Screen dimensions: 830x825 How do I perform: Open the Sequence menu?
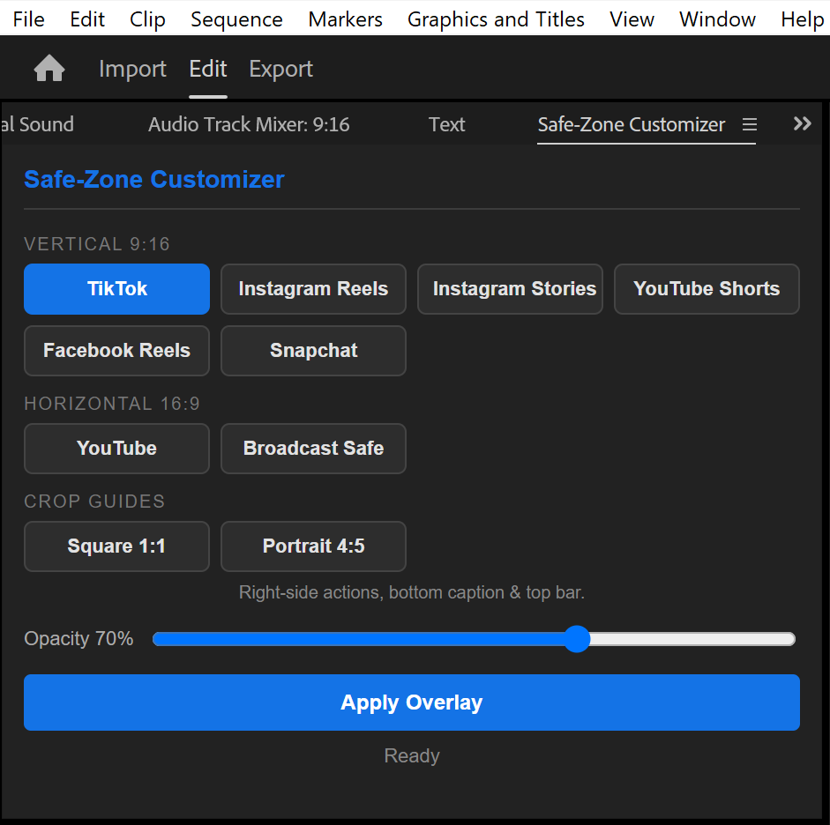[x=236, y=19]
